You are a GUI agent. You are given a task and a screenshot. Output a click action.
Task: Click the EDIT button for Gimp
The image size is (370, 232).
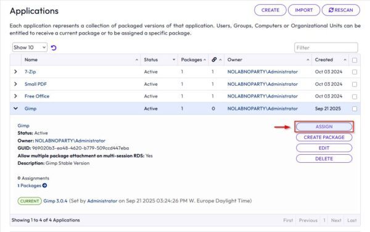(324, 148)
